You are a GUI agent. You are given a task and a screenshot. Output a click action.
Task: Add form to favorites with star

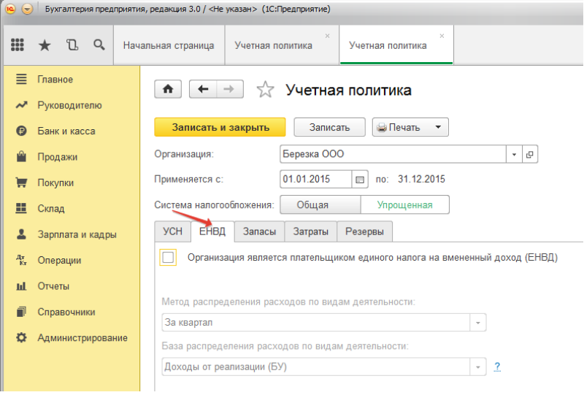[265, 90]
